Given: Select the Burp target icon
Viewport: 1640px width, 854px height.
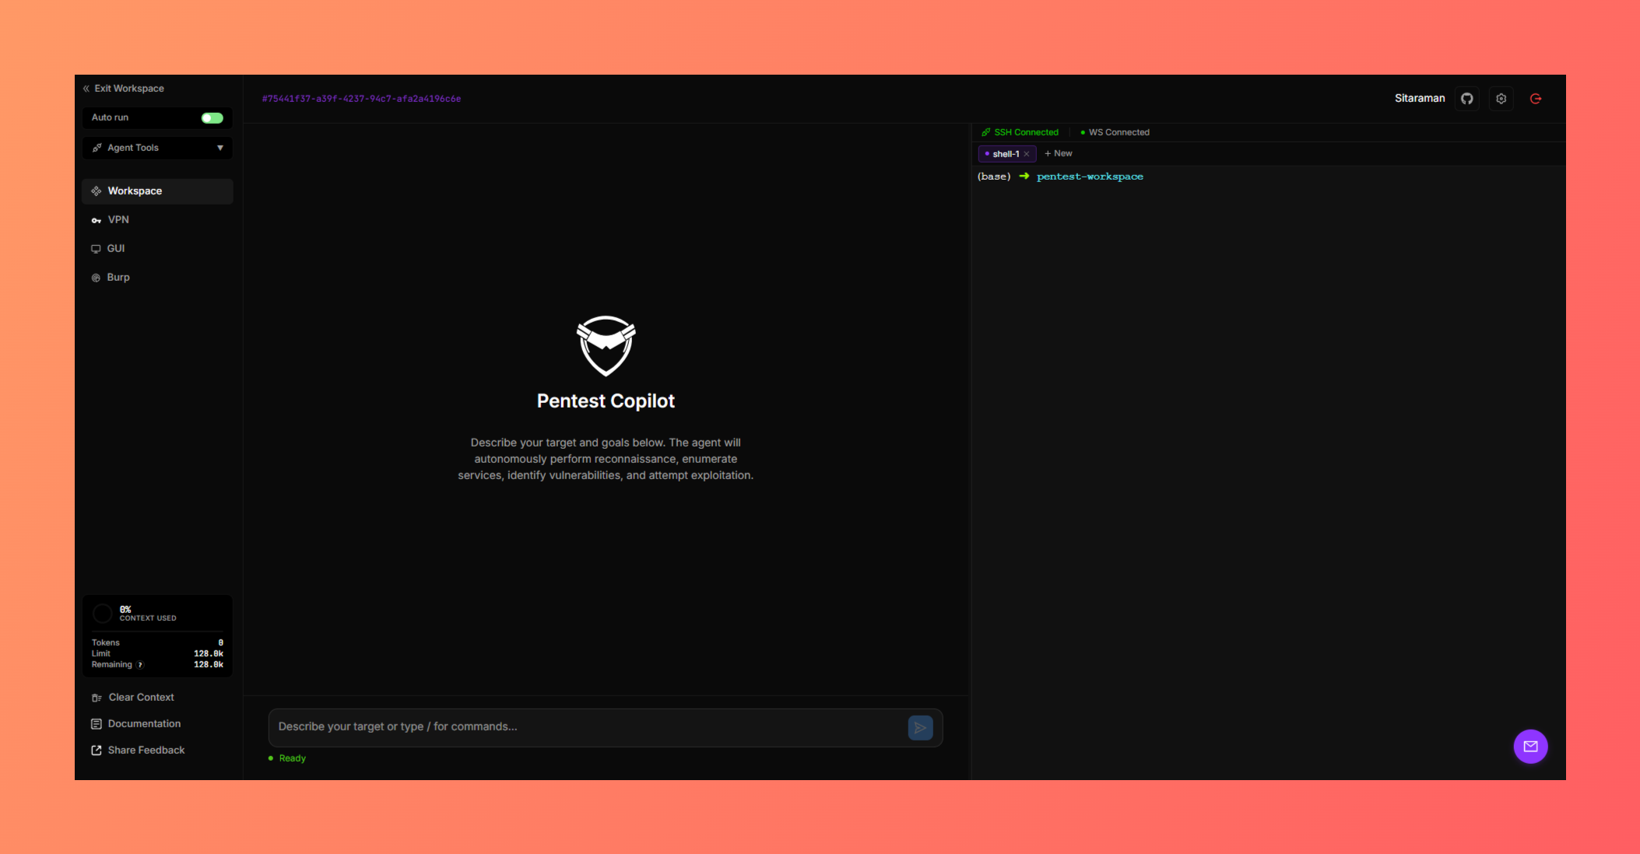Looking at the screenshot, I should coord(95,277).
